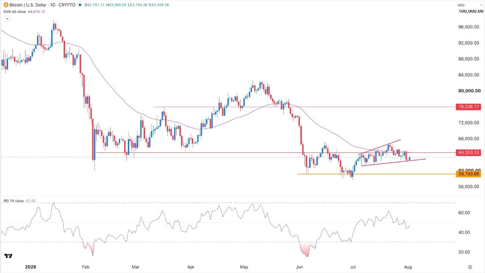Open chart settings hexagon gear icon
This screenshot has width=485, height=273.
click(470, 267)
